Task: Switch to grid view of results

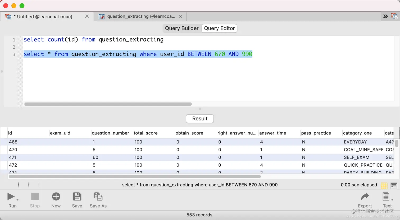Action: [384, 186]
